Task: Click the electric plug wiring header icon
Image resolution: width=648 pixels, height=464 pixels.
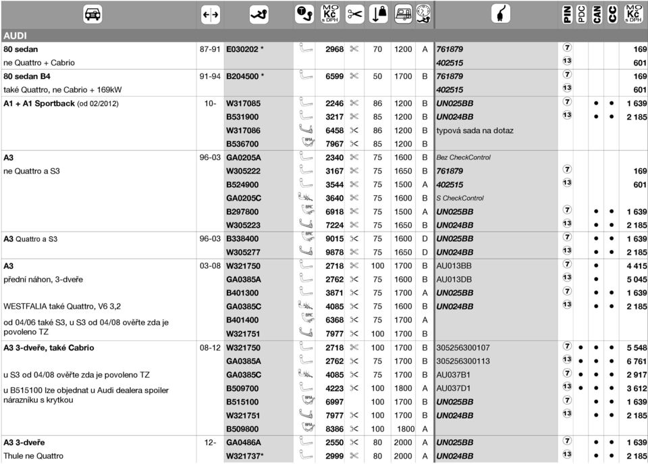Action: point(500,14)
